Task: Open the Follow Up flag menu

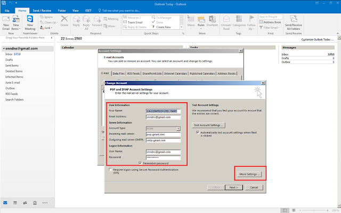Action: 251,22
